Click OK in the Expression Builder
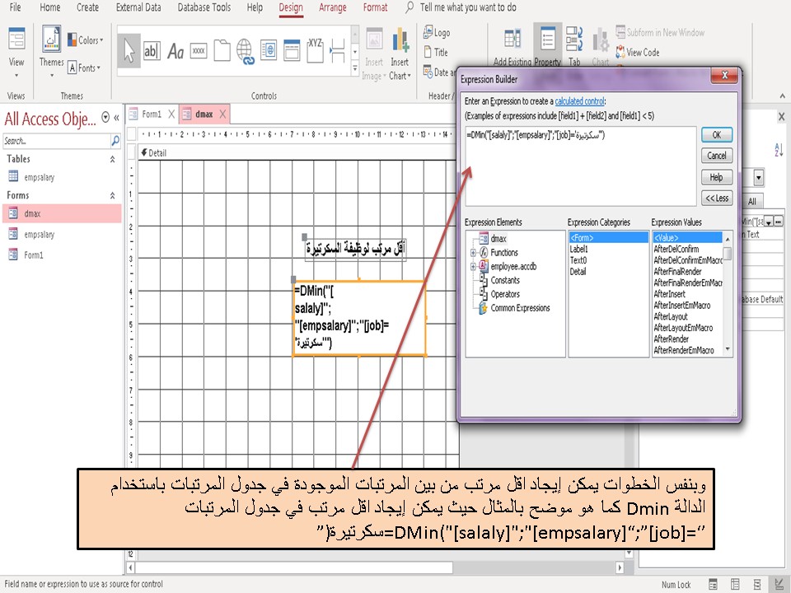 [x=715, y=134]
